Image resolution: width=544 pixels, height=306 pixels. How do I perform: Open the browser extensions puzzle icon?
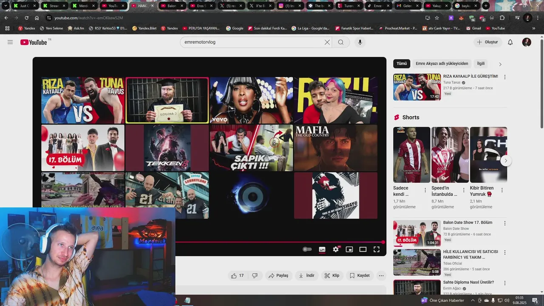click(502, 18)
